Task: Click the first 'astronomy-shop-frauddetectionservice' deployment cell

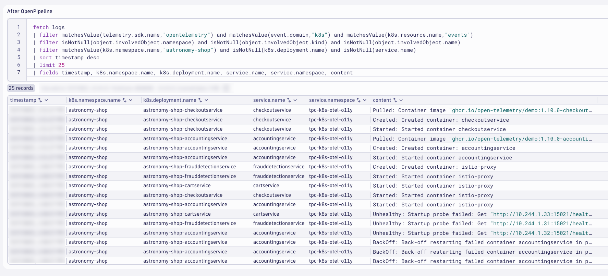Action: [190, 167]
